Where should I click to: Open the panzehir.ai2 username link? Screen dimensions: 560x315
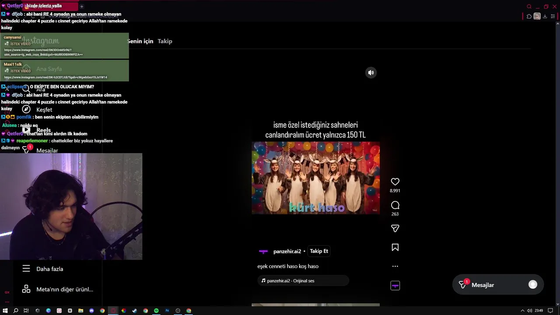[287, 252]
